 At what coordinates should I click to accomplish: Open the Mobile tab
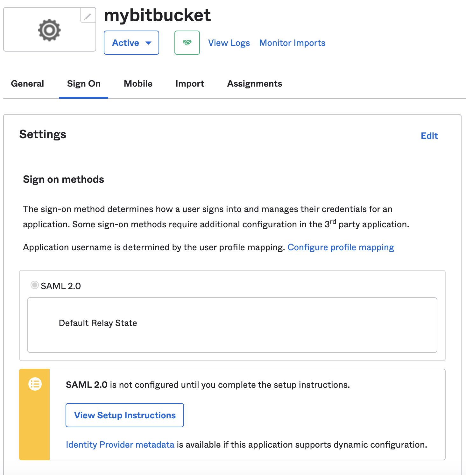tap(138, 84)
